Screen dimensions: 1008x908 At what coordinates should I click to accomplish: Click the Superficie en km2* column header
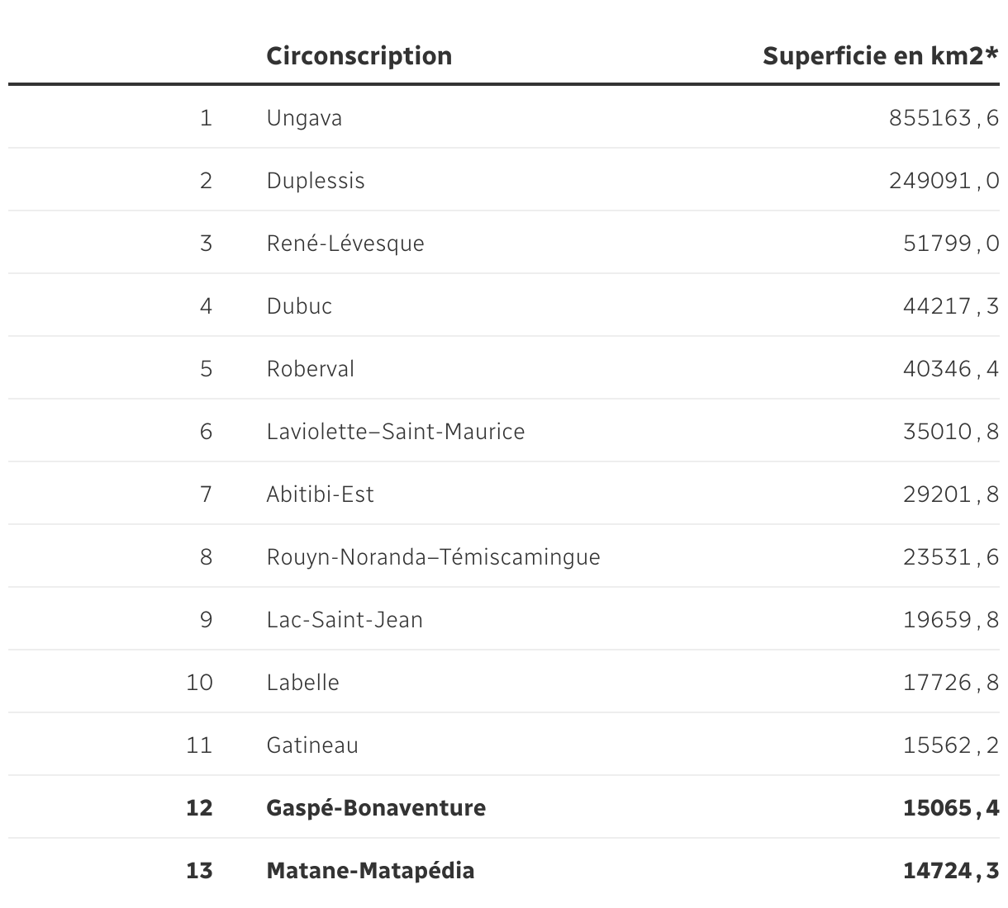[880, 56]
